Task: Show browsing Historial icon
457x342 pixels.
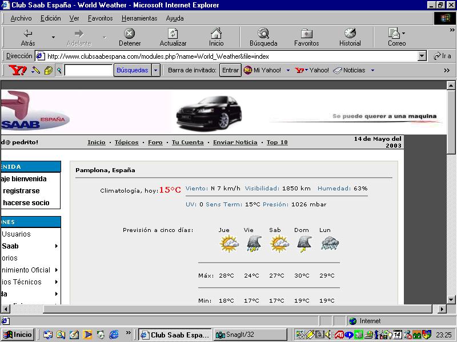Action: pyautogui.click(x=350, y=33)
